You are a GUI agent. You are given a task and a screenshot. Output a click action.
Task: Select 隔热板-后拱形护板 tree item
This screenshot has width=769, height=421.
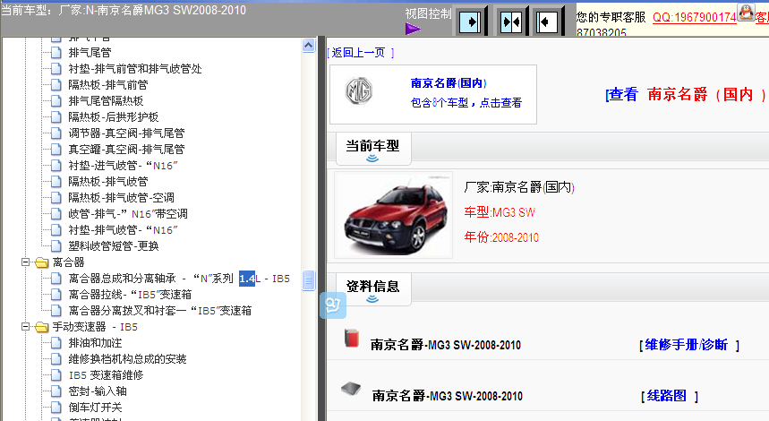(x=114, y=117)
